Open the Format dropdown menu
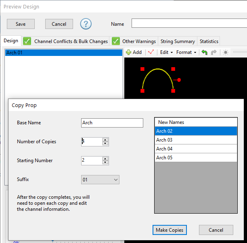Image resolution: width=247 pixels, height=243 pixels. click(x=186, y=52)
